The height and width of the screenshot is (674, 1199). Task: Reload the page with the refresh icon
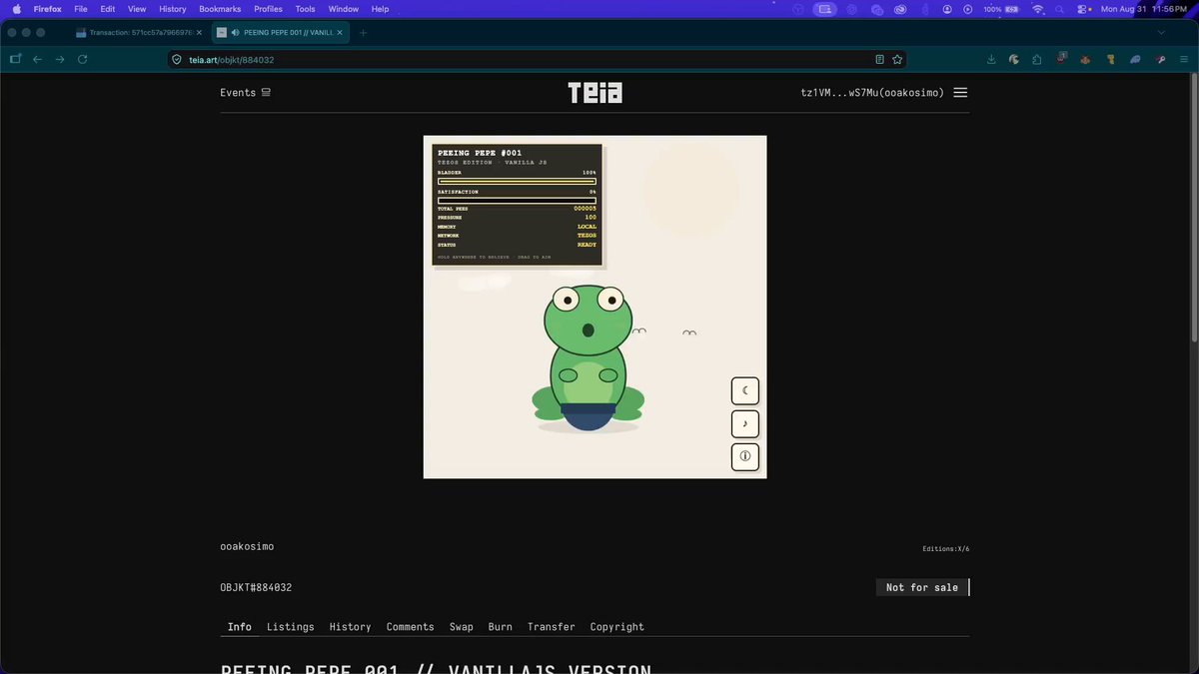[83, 60]
